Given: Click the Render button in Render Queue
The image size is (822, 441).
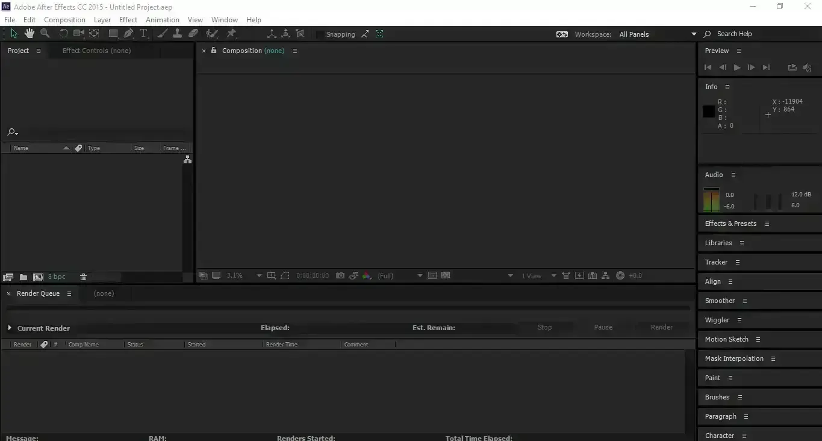Looking at the screenshot, I should [661, 327].
